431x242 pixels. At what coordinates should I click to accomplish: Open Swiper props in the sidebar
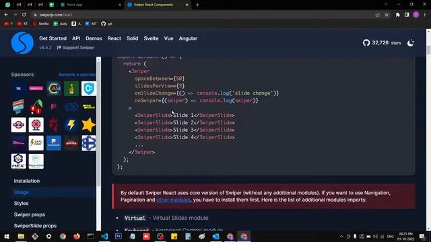tap(30, 214)
